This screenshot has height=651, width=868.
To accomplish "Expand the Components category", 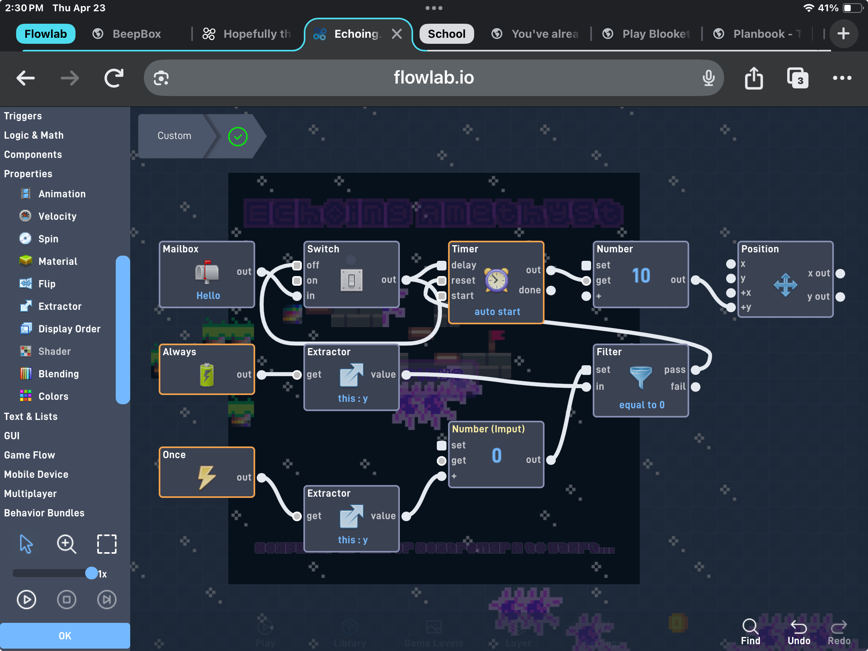I will point(33,154).
